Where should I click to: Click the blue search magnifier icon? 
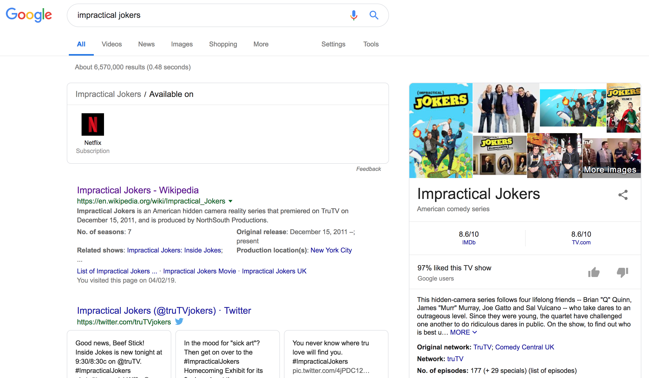click(x=374, y=15)
